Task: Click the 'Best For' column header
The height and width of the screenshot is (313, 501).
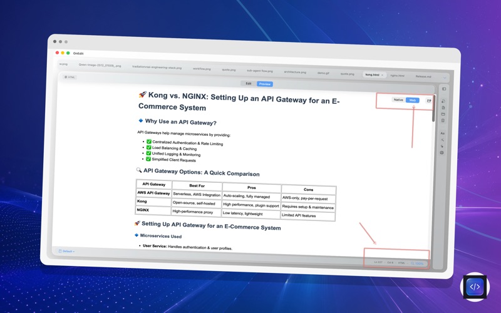Action: (197, 185)
